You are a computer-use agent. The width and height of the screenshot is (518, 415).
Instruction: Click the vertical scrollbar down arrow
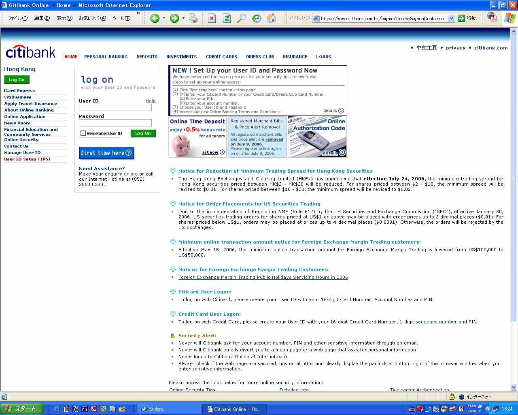pos(514,387)
